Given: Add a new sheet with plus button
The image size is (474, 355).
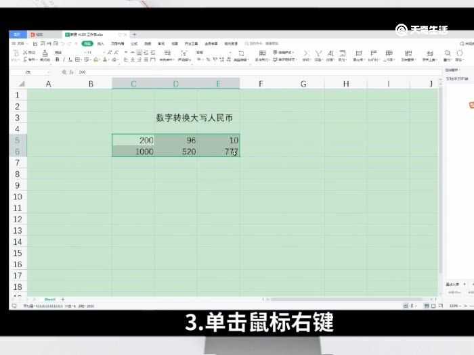Looking at the screenshot, I should tap(62, 300).
